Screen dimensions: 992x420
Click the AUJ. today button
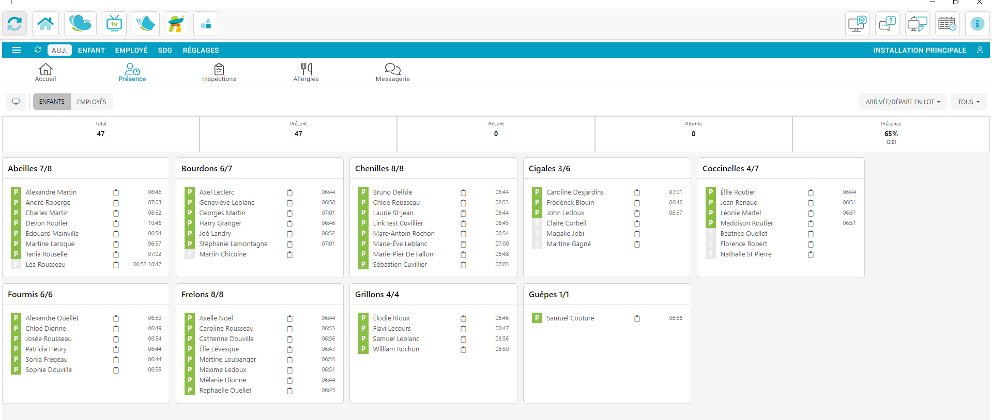(59, 50)
